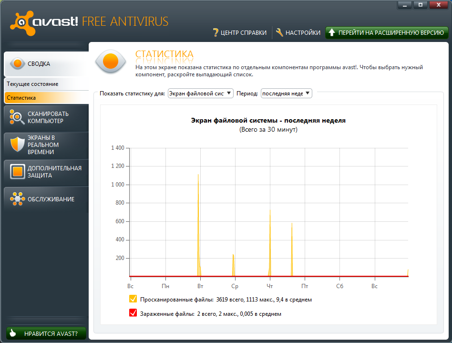Open Обслуживание section
This screenshot has width=452, height=343.
point(46,199)
